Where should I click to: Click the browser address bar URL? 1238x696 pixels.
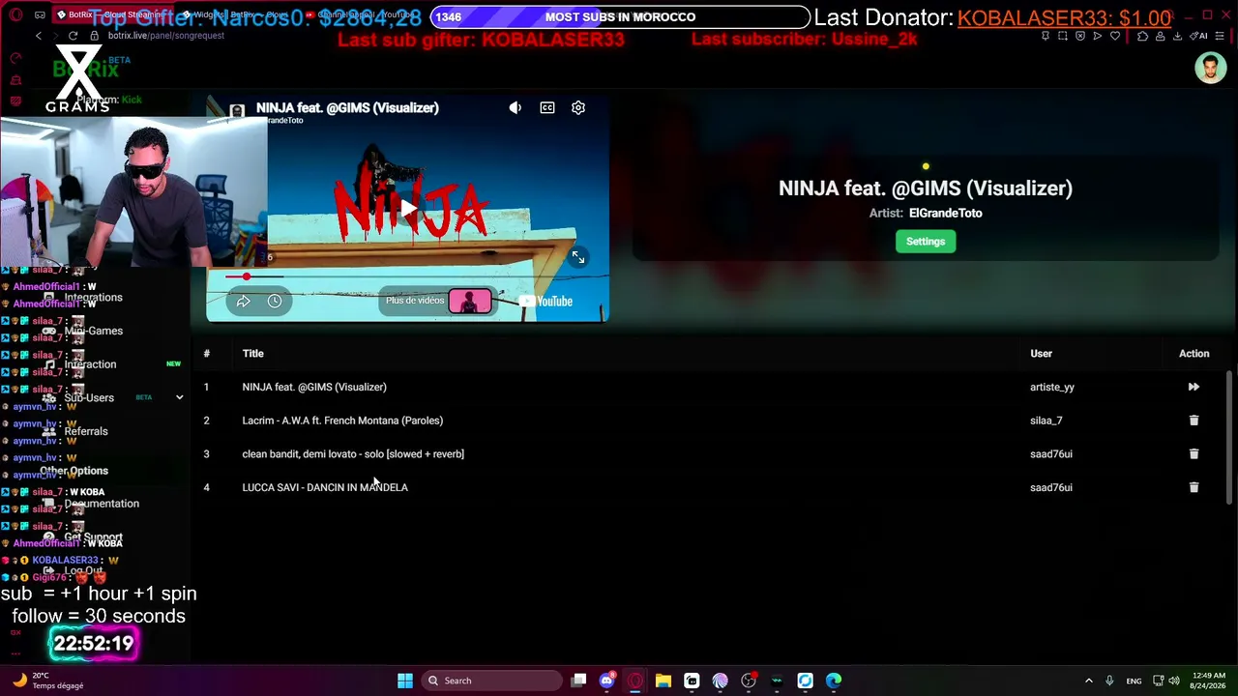click(x=166, y=36)
